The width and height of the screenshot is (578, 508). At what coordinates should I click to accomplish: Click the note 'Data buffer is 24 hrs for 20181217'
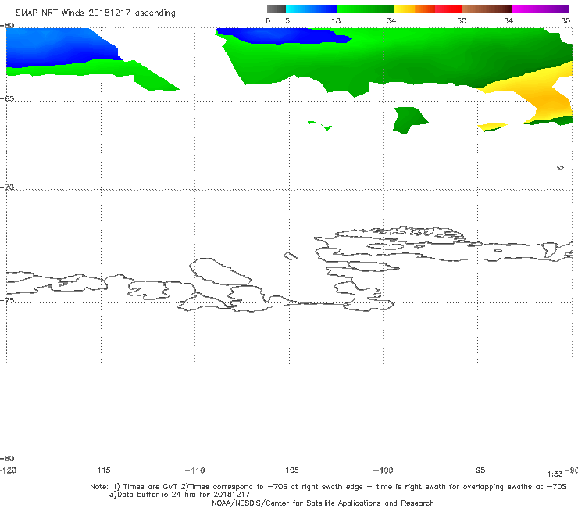(x=180, y=495)
